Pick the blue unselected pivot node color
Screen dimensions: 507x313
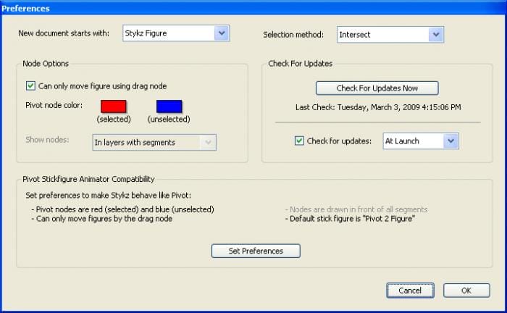point(169,107)
